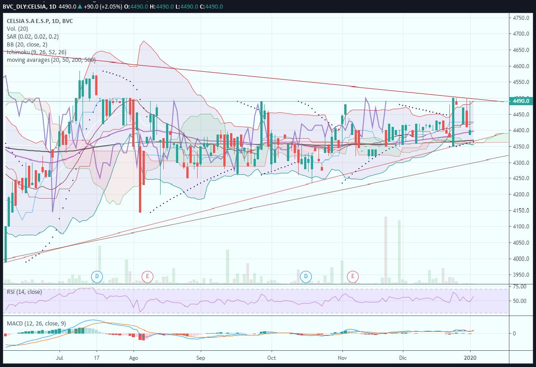Image resolution: width=536 pixels, height=367 pixels.
Task: Click the Ago date on the time axis
Action: [133, 358]
